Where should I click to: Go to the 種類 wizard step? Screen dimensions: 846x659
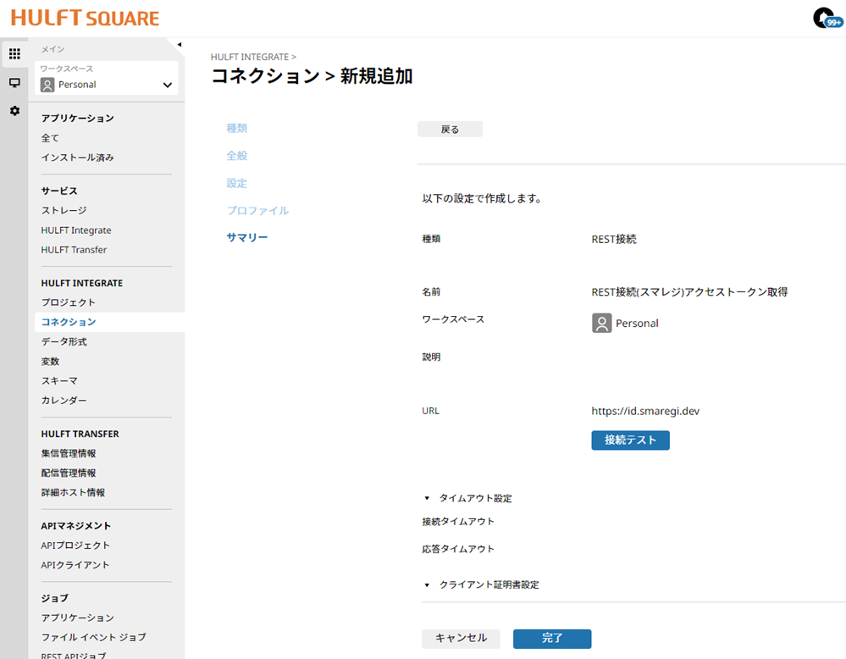pyautogui.click(x=237, y=129)
